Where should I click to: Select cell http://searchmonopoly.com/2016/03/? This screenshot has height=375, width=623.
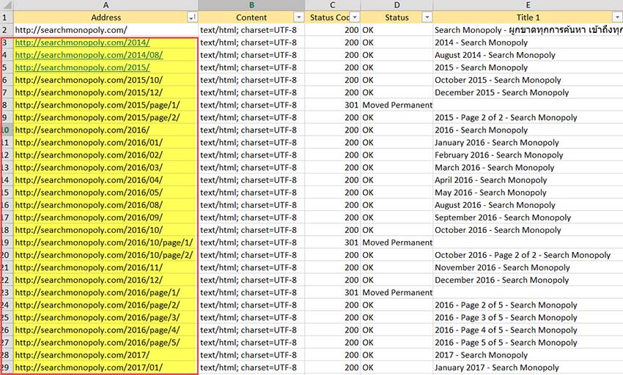coord(106,168)
